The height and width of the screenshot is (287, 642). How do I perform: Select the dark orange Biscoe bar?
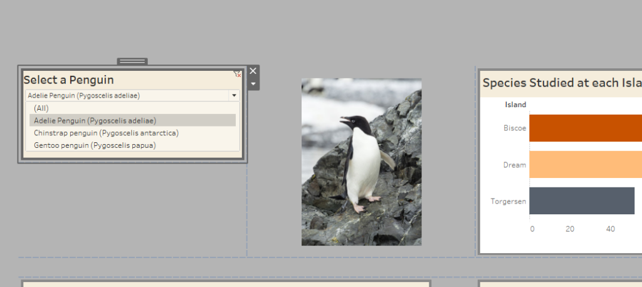(586, 128)
